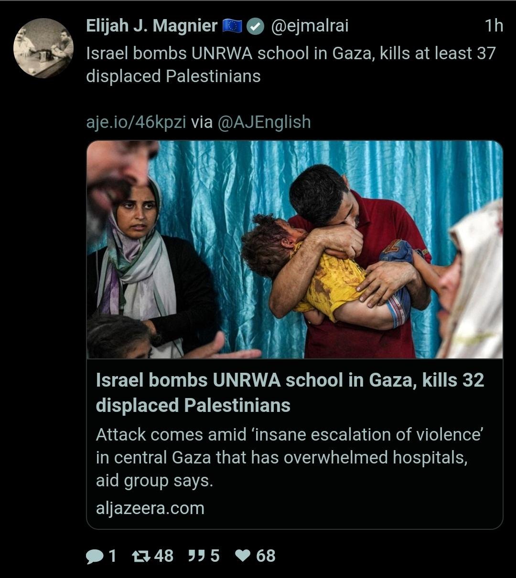Tap the reply speech bubble icon
The width and height of the screenshot is (516, 578).
click(x=95, y=556)
